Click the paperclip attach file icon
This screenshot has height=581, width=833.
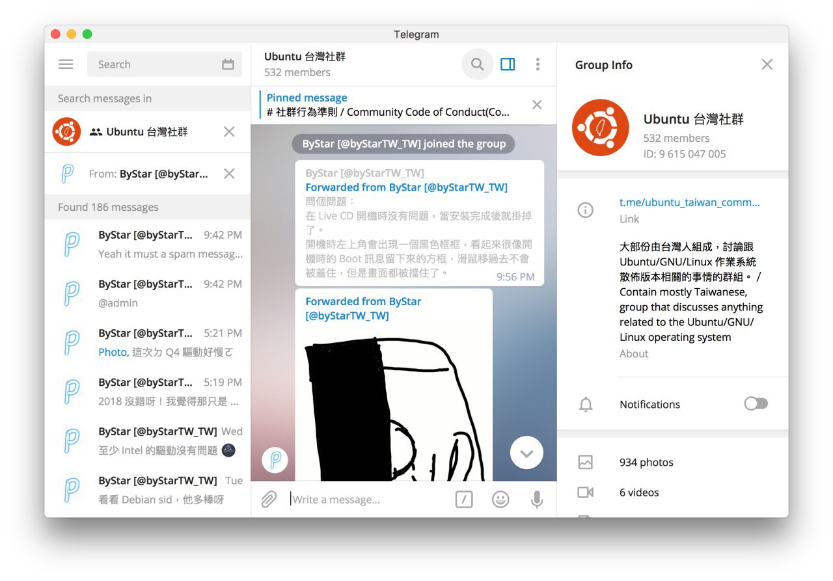pyautogui.click(x=269, y=500)
